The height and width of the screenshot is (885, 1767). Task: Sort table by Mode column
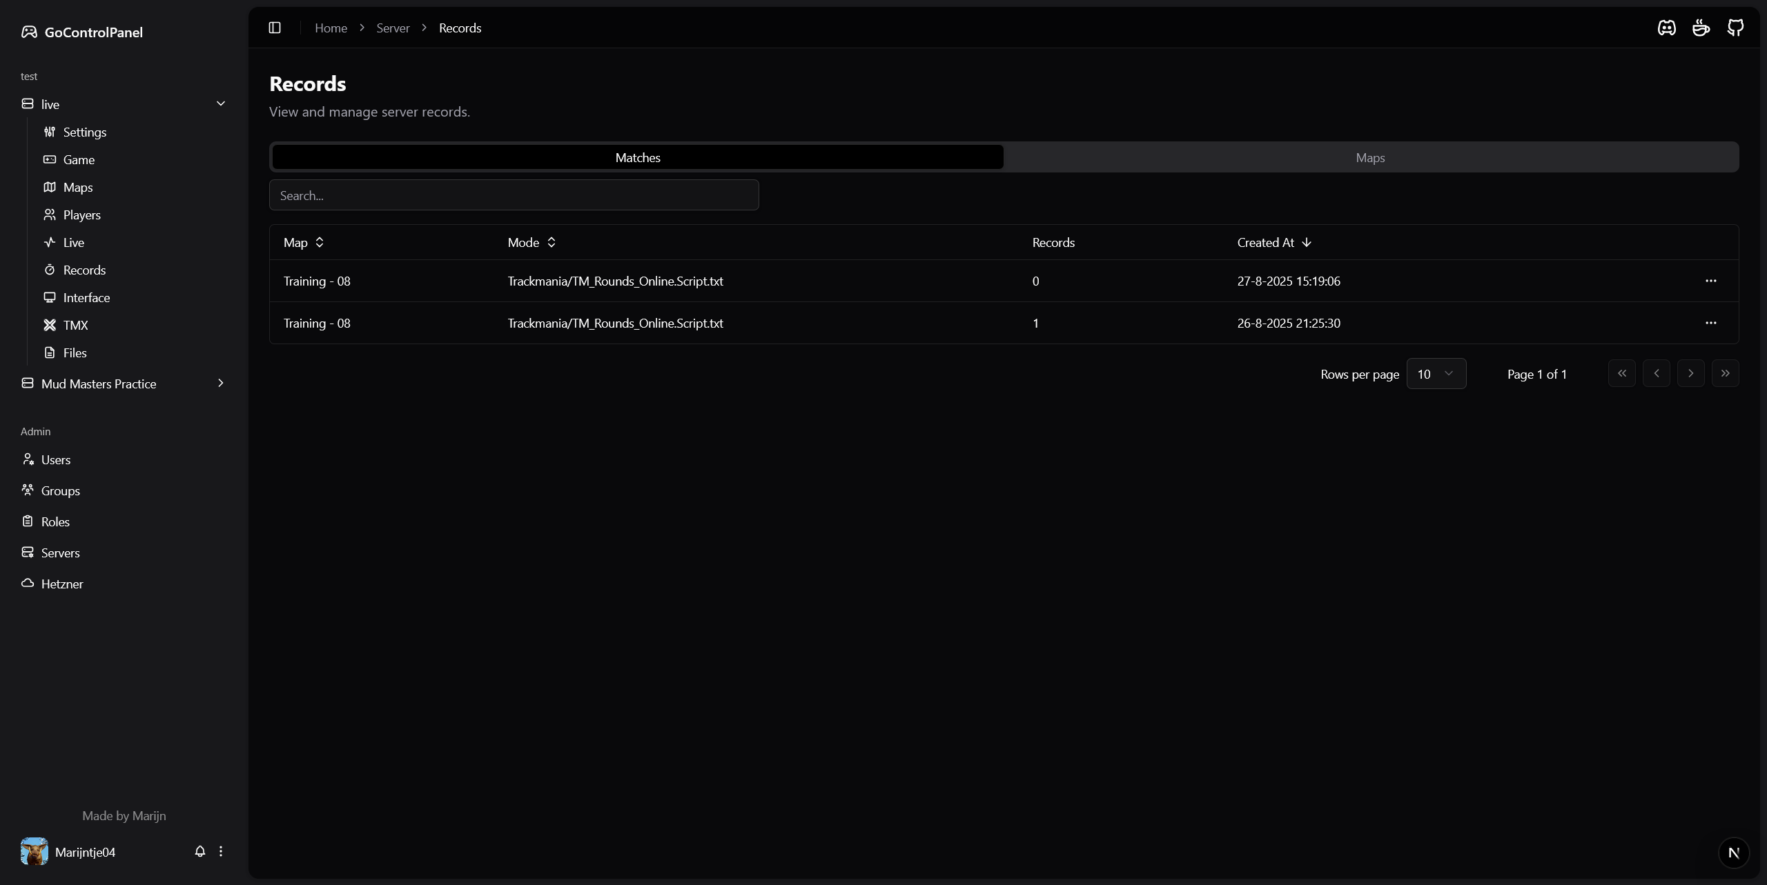(531, 242)
